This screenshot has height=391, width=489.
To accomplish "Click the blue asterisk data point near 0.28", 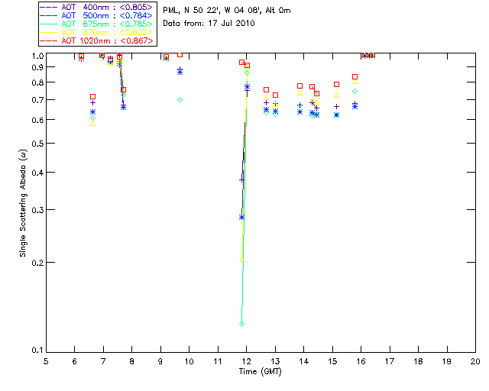I will (241, 218).
